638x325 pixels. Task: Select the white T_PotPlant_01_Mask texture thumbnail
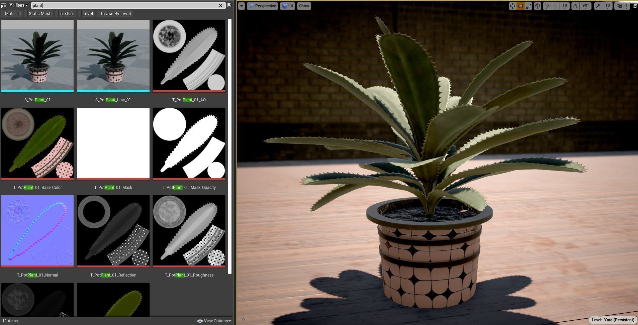click(113, 144)
